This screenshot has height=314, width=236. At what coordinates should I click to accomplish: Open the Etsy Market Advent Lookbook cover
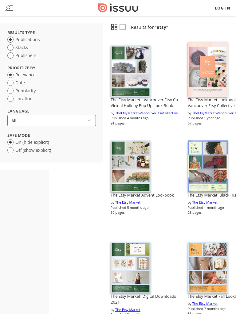tap(131, 167)
